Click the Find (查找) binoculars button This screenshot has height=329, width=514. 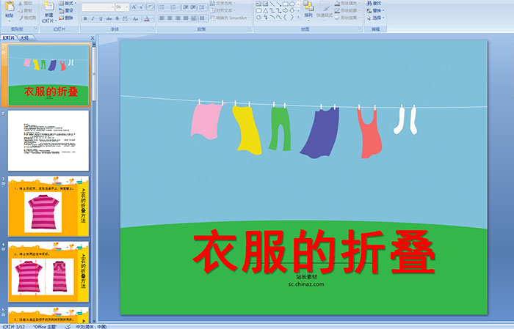click(374, 3)
